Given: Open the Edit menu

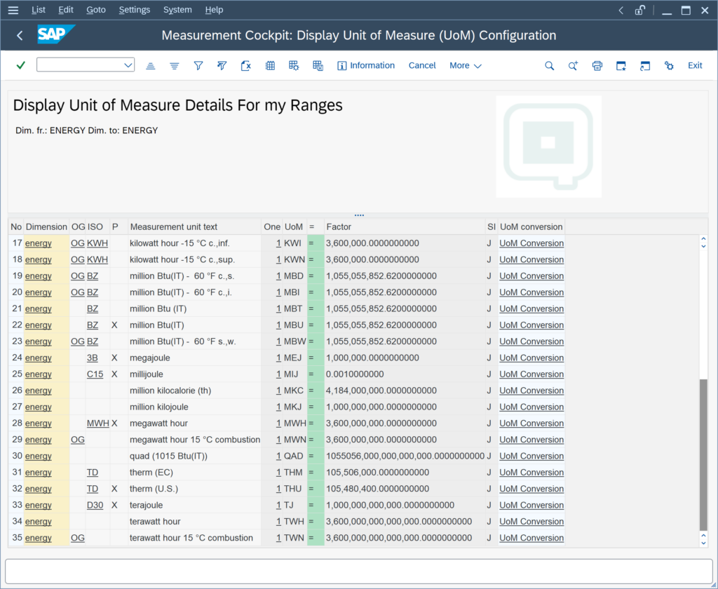Looking at the screenshot, I should coord(66,10).
